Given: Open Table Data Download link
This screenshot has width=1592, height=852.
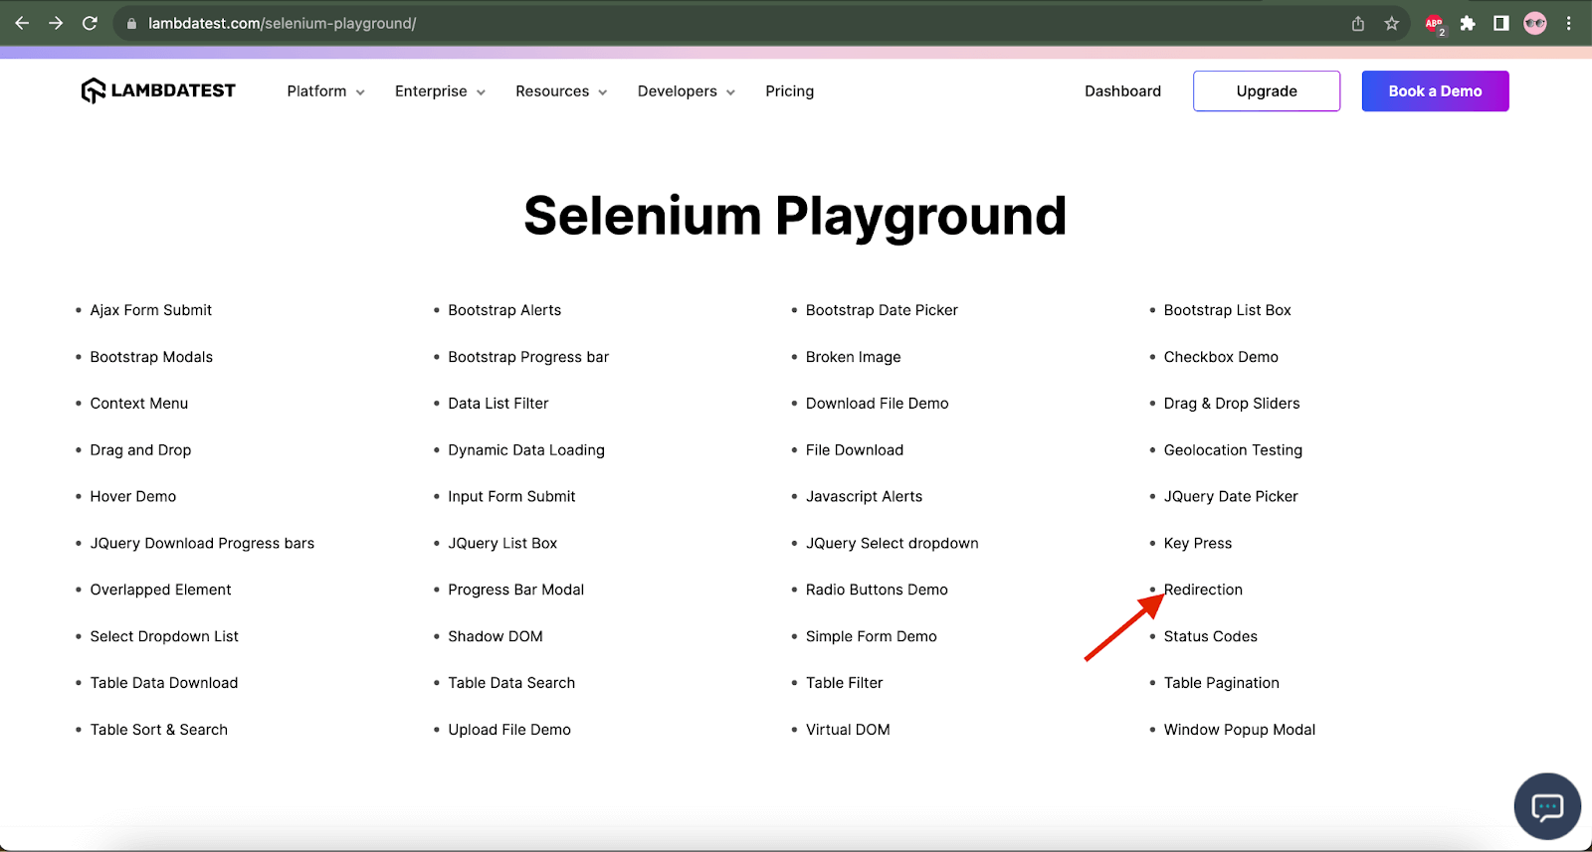Looking at the screenshot, I should click(164, 684).
